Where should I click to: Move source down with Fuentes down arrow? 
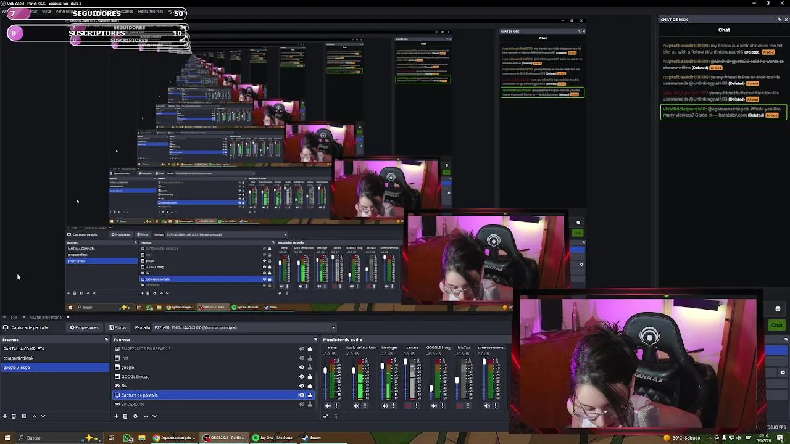pos(154,416)
